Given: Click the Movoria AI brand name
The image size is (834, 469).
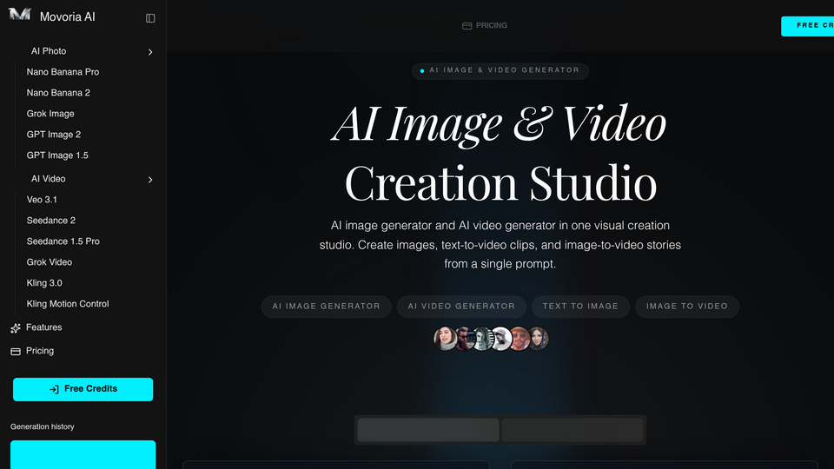Looking at the screenshot, I should (x=68, y=17).
